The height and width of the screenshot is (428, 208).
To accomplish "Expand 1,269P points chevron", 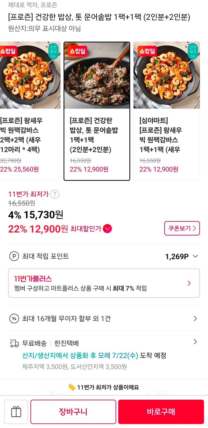I will click(195, 256).
